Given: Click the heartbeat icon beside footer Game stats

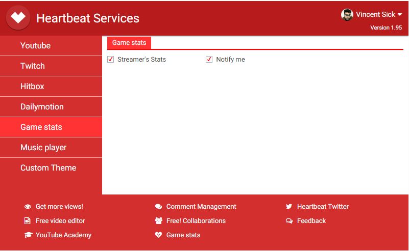Looking at the screenshot, I should tap(158, 235).
